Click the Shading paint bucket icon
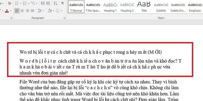The height and width of the screenshot is (101, 203). coord(50,11)
